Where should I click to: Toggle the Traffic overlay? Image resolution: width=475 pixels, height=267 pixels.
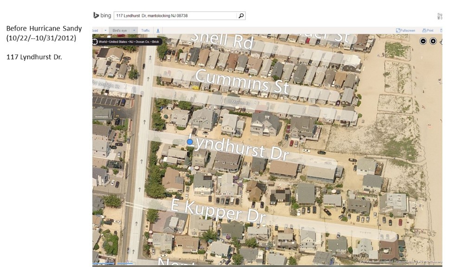[x=146, y=31]
